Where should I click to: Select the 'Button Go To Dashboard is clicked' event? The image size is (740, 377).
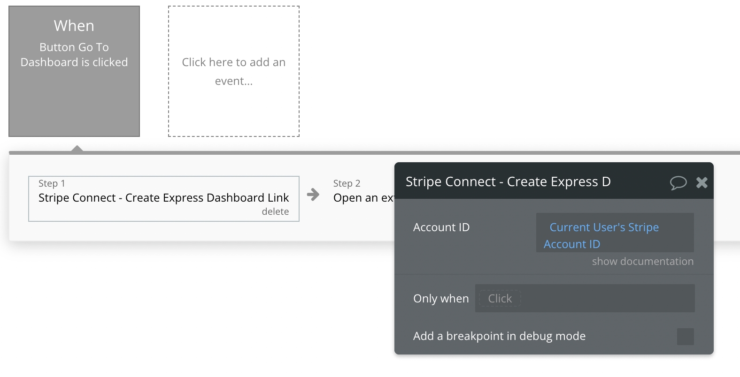74,71
